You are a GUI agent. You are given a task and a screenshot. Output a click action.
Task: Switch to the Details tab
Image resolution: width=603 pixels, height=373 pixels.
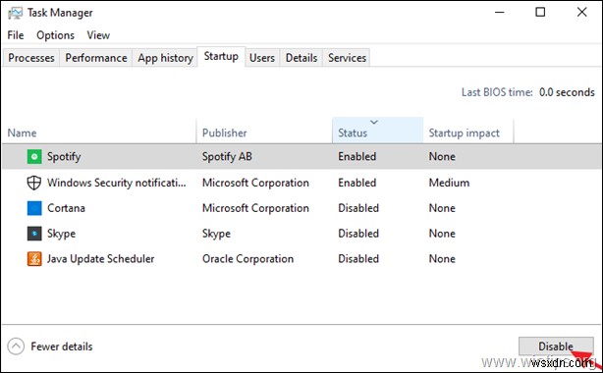pos(301,58)
